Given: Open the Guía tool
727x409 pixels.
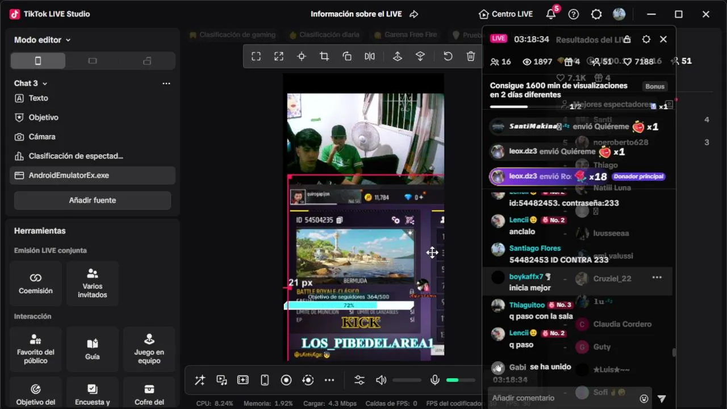Looking at the screenshot, I should [x=93, y=349].
